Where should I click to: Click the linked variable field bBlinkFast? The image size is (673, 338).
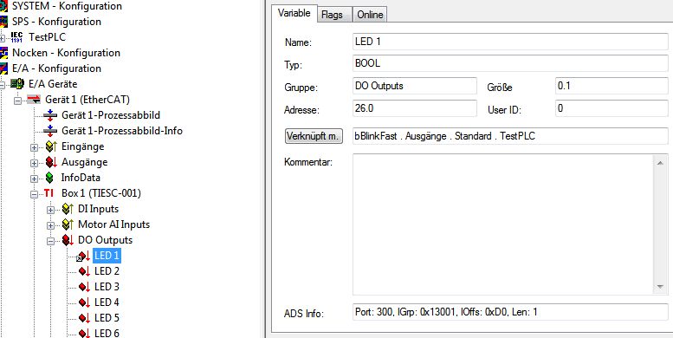pyautogui.click(x=510, y=136)
